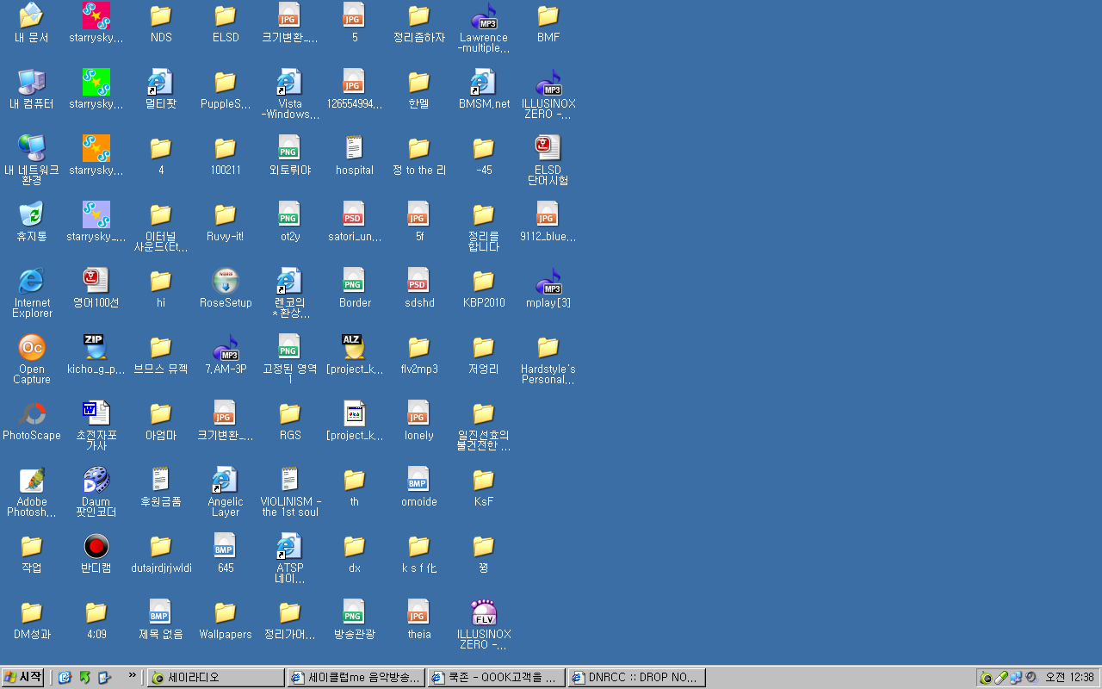This screenshot has height=689, width=1102.
Task: Select the Hardstyle's Personal folder
Action: [548, 348]
